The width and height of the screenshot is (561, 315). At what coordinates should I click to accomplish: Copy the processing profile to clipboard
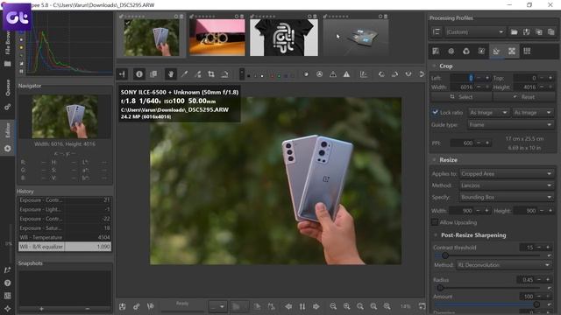[x=538, y=32]
